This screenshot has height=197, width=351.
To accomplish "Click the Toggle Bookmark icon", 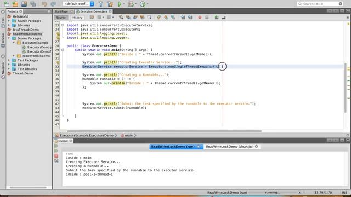I will (x=173, y=18).
